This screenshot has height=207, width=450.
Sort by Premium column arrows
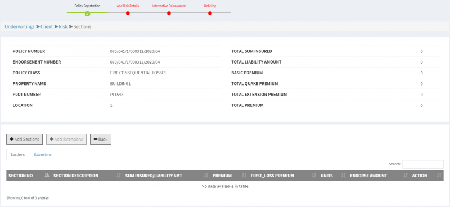[x=244, y=175]
